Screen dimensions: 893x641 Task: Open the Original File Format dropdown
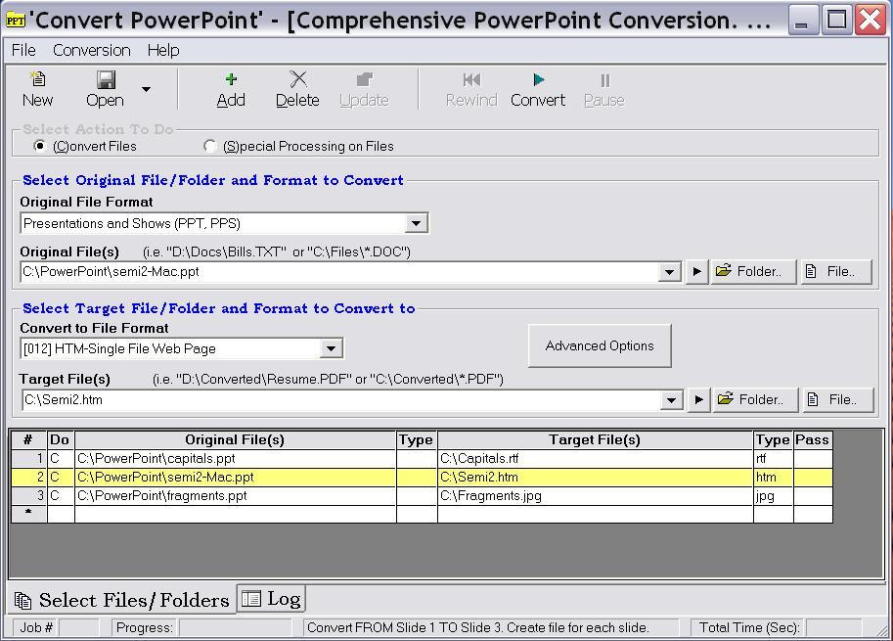point(416,223)
